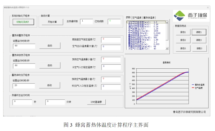The height and width of the screenshot is (131, 215).
Task: Click 预热空气温度最小值 field in 蓄热体放热子程序
Action: coord(111,59)
